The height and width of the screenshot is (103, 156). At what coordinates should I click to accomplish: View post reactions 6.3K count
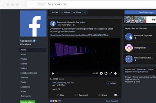(59, 101)
